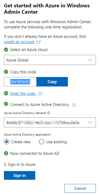
Task: Select the Use existing radio option
Action: tap(42, 142)
